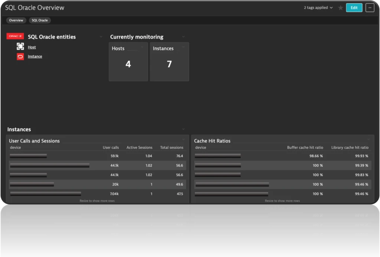The image size is (380, 257).
Task: Collapse the Currently monitoring section
Action: click(x=183, y=37)
